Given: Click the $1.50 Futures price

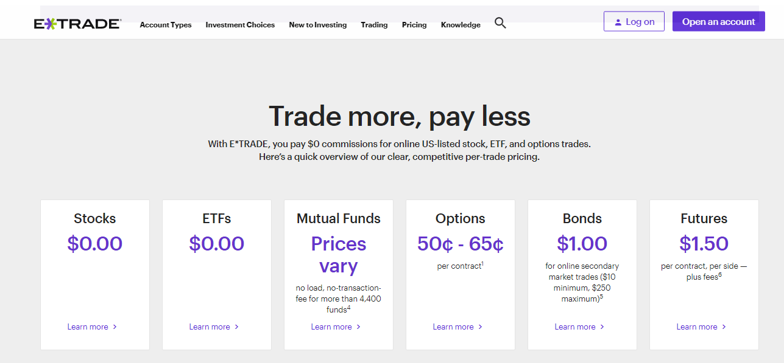Looking at the screenshot, I should tap(704, 244).
